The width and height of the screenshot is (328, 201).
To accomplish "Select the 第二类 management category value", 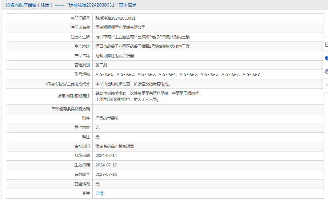I will click(101, 65).
